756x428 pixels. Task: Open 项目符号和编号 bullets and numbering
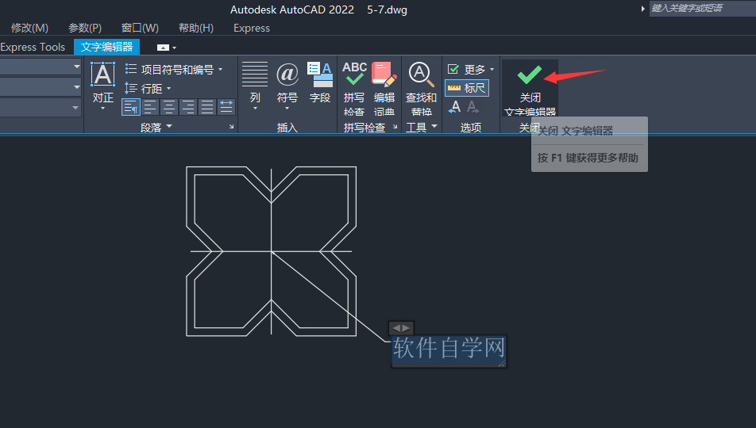click(x=174, y=69)
